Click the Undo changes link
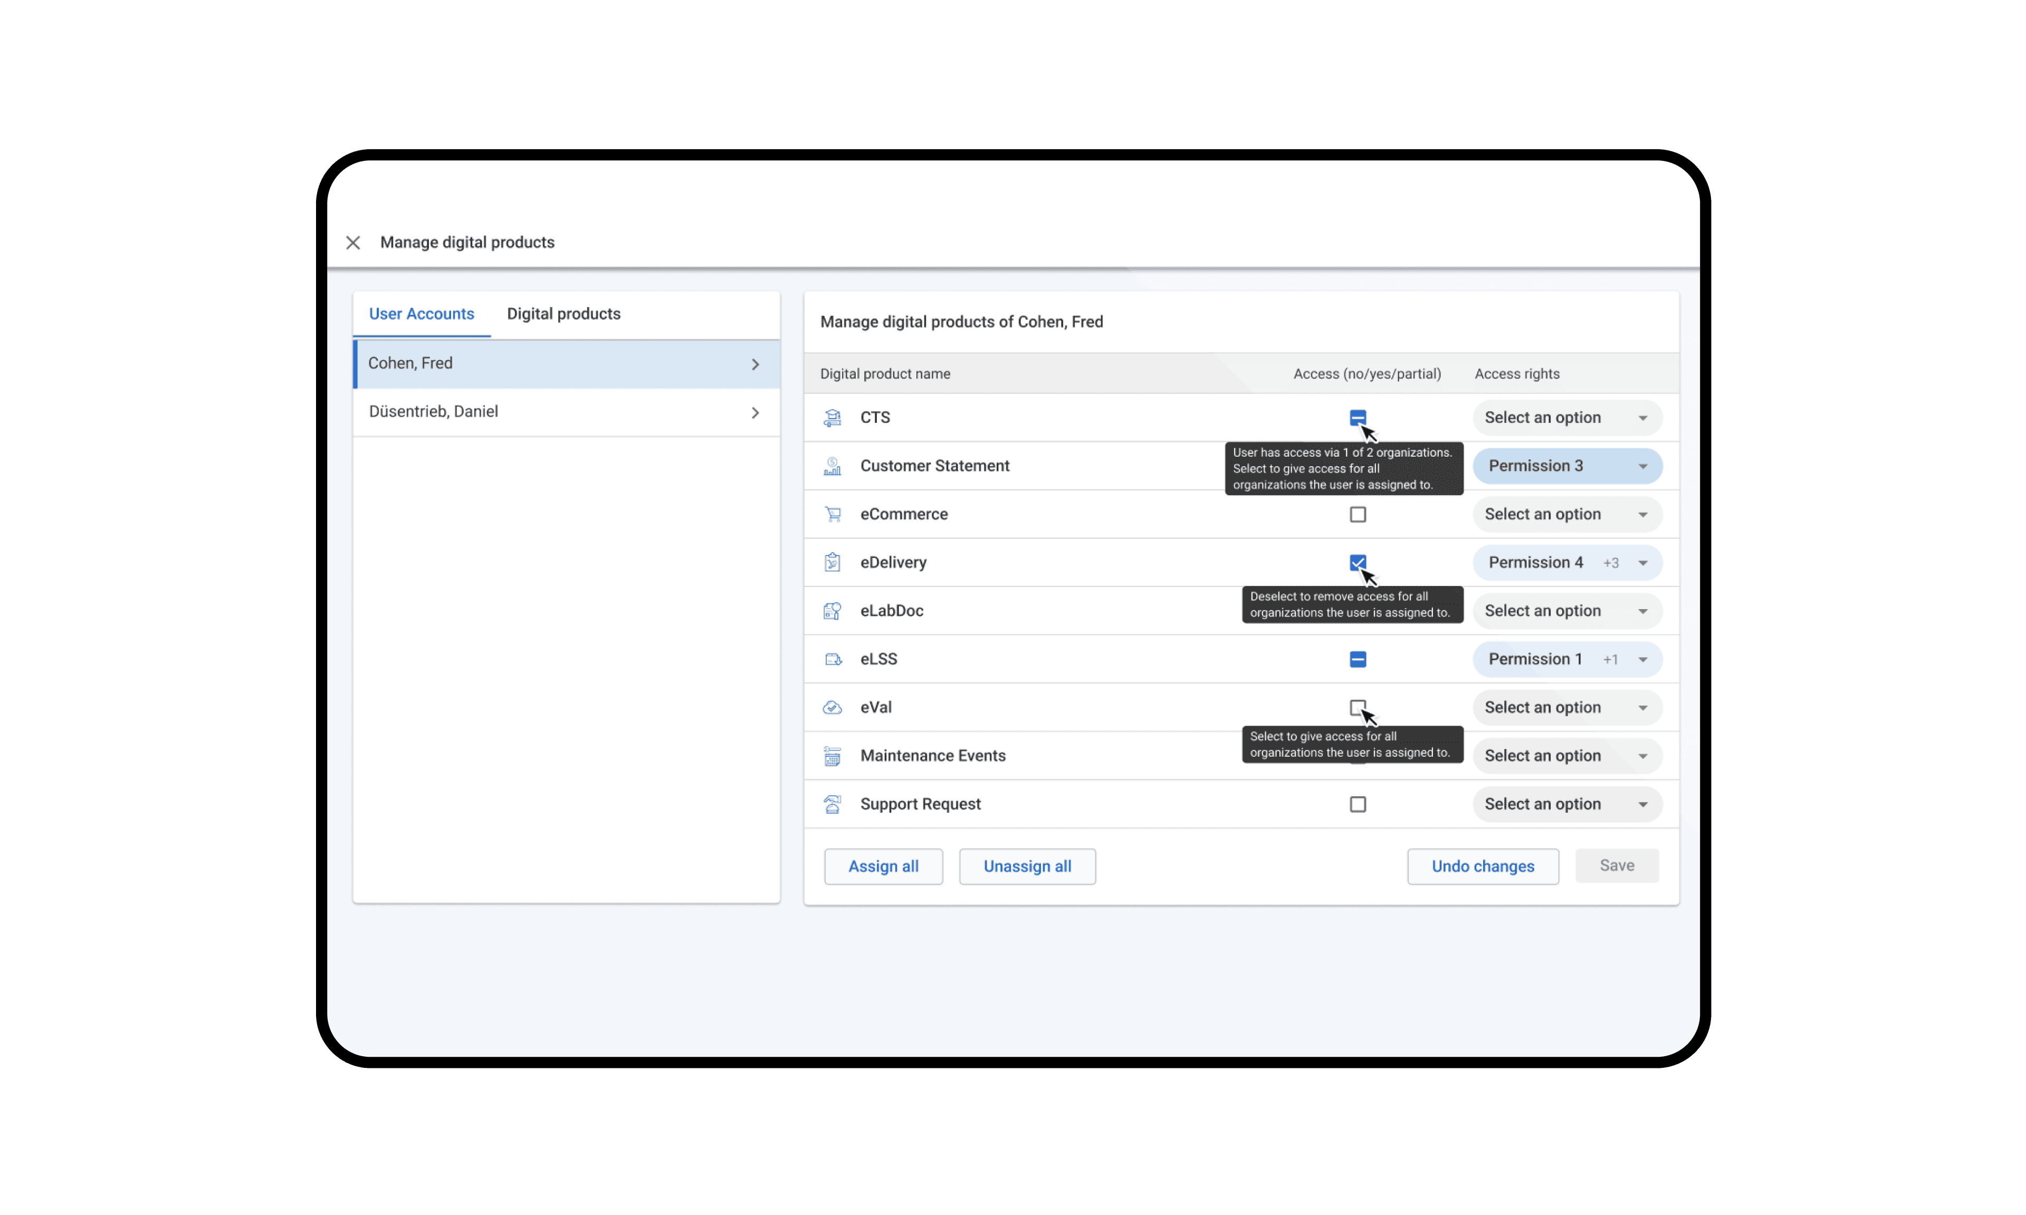This screenshot has width=2026, height=1215. click(x=1482, y=865)
